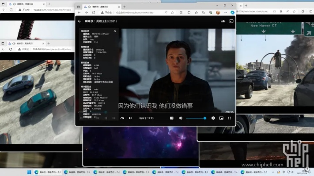Image resolution: width=314 pixels, height=176 pixels.
Task: Pause the video behind stats overlay
Action: 106,118
